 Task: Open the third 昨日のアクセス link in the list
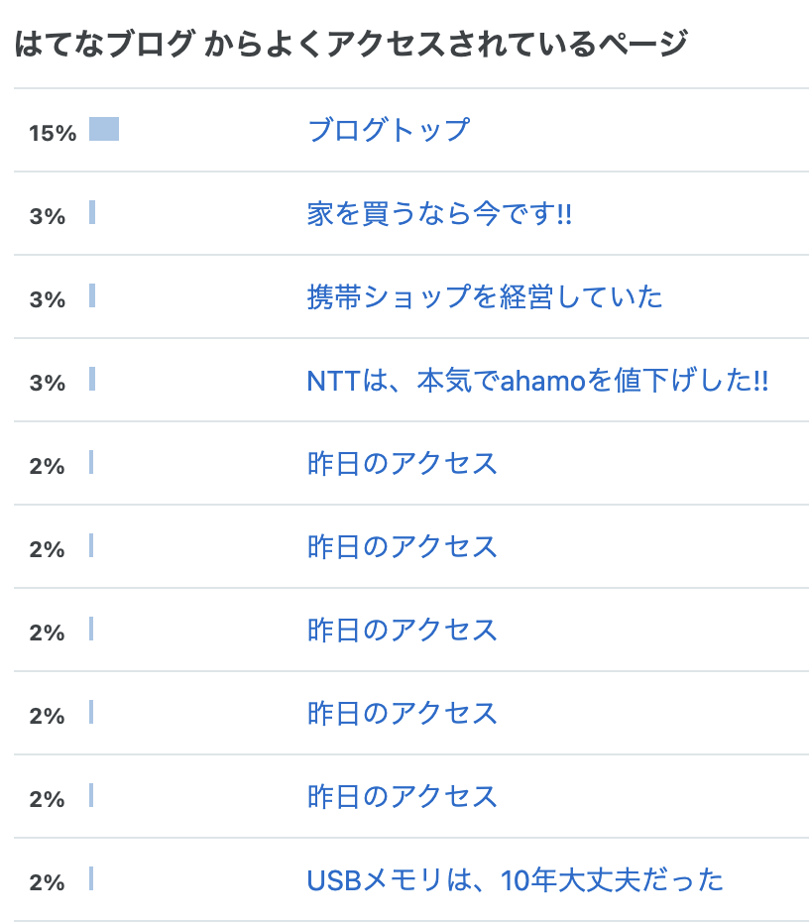pyautogui.click(x=403, y=630)
